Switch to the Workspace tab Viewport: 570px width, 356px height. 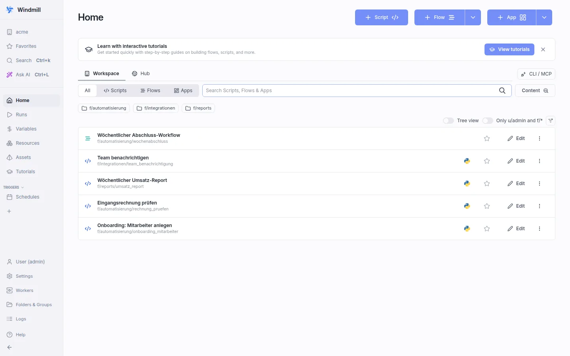(102, 74)
